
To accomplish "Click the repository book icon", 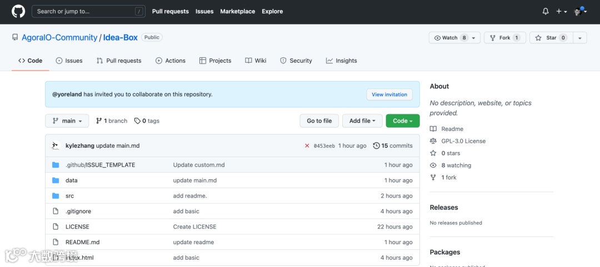I will click(x=15, y=38).
